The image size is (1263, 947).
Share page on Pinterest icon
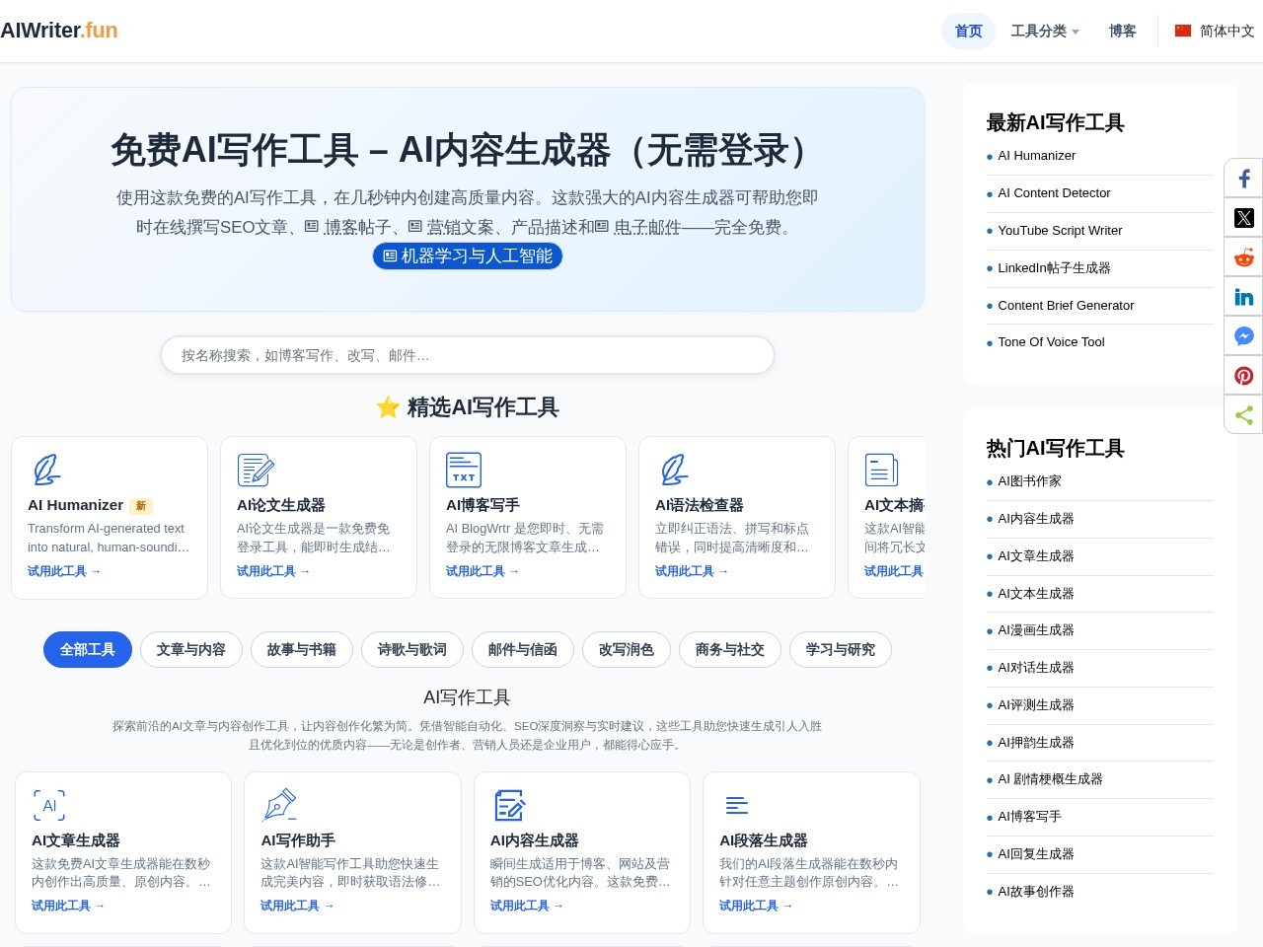[1244, 376]
